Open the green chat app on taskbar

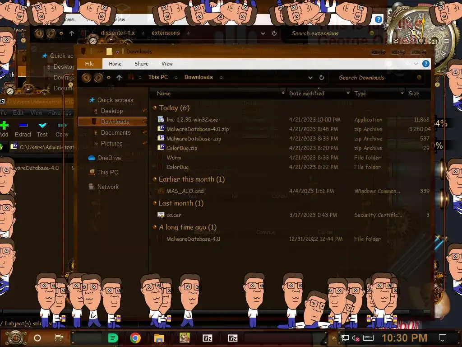[113, 338]
